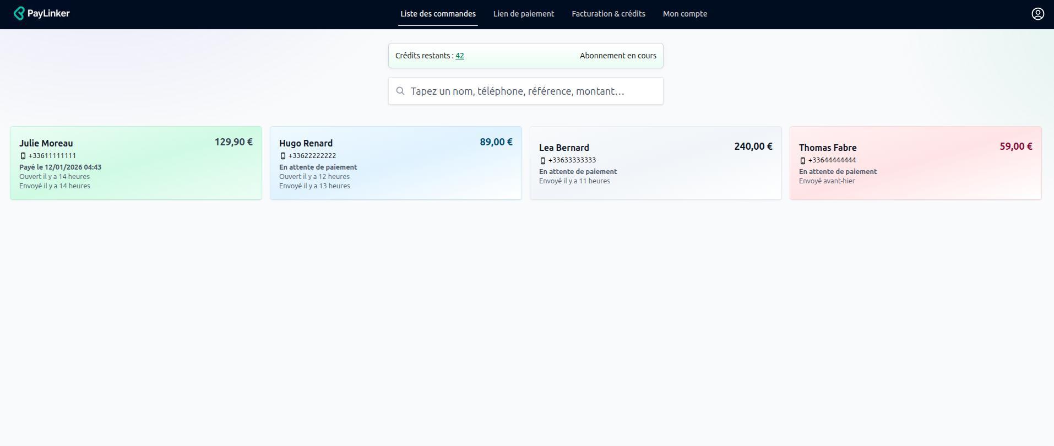
Task: Click phone icon on Hugo Renard's card
Action: (x=283, y=156)
